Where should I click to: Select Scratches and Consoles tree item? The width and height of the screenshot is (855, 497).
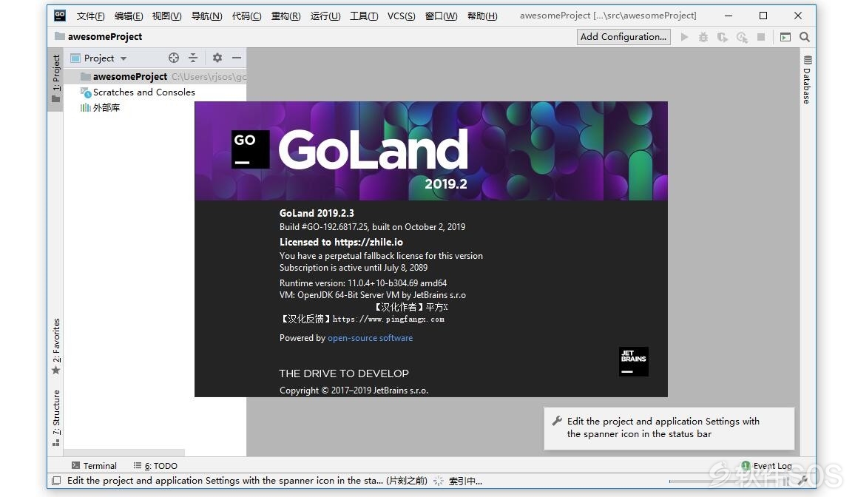138,92
